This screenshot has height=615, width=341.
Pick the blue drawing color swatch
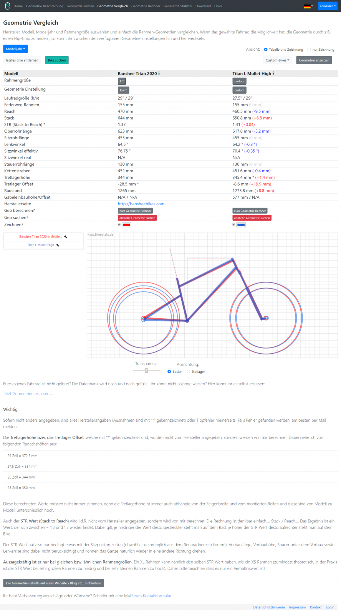click(241, 225)
